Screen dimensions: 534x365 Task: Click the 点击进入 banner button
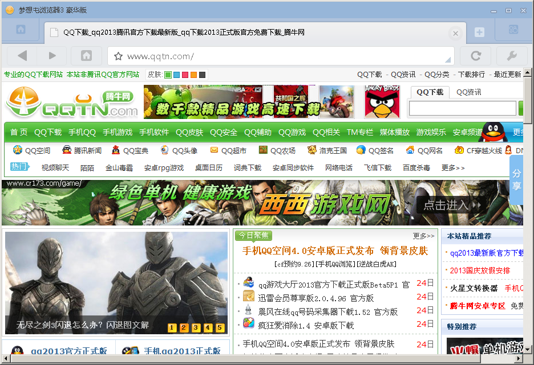[x=450, y=205]
